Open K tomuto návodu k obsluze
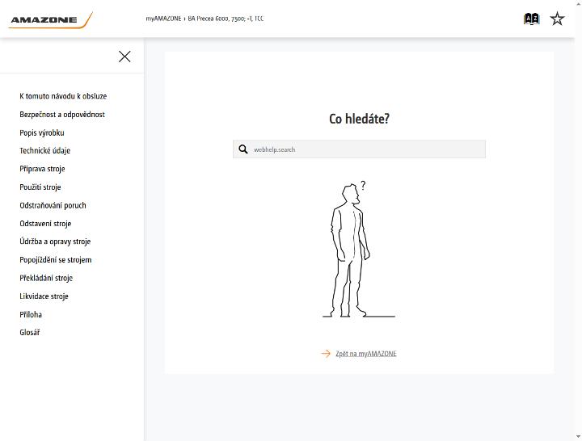The width and height of the screenshot is (582, 441). pyautogui.click(x=63, y=96)
